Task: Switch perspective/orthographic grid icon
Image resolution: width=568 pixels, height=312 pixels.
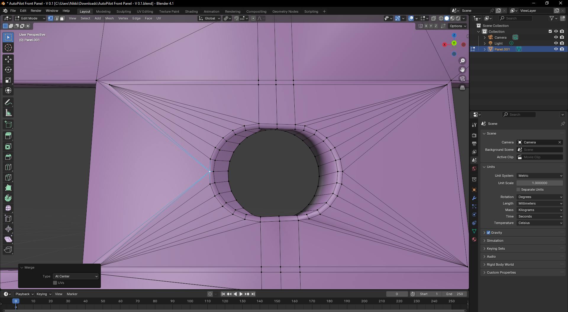Action: [462, 87]
